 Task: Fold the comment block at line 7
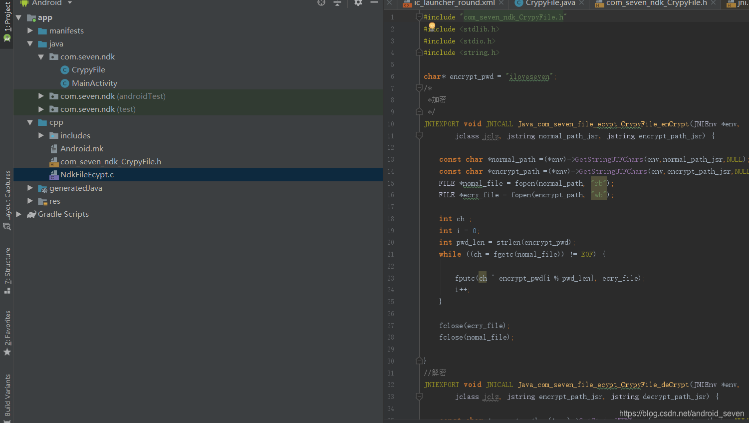(x=419, y=88)
